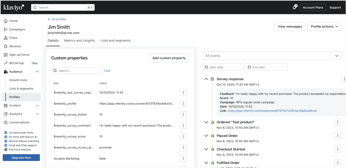Click the jimsmith@acme.com email text
346x168 pixels.
point(64,33)
